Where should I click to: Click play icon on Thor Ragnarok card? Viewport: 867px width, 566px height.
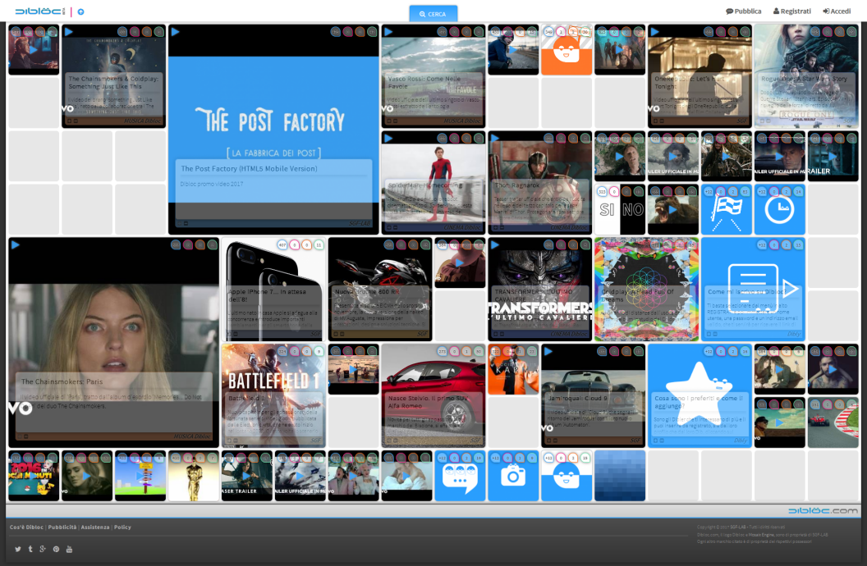[x=495, y=138]
